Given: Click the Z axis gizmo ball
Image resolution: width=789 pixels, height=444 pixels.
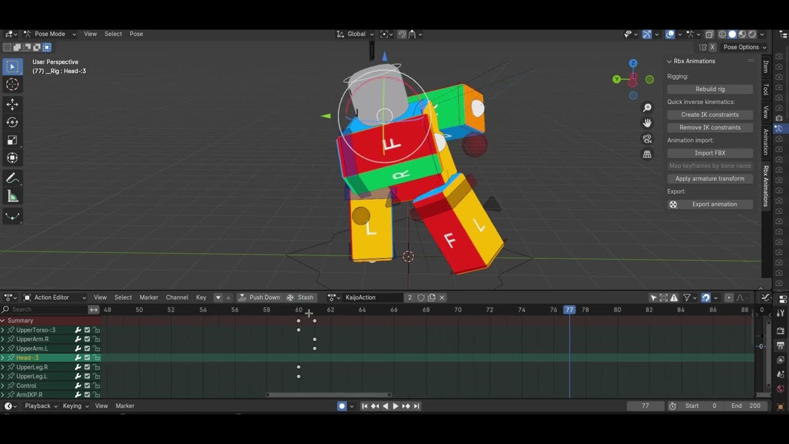Looking at the screenshot, I should (x=633, y=64).
